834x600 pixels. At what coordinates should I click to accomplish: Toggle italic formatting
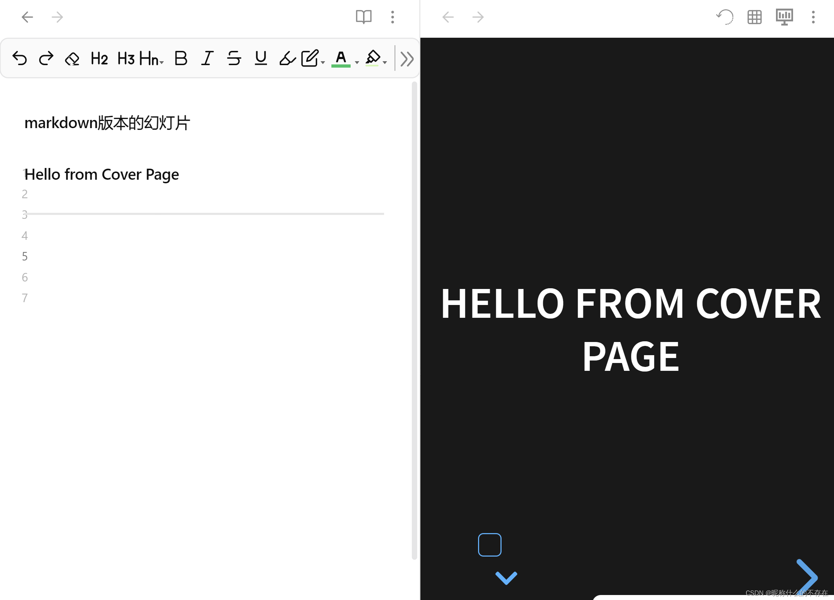coord(208,58)
